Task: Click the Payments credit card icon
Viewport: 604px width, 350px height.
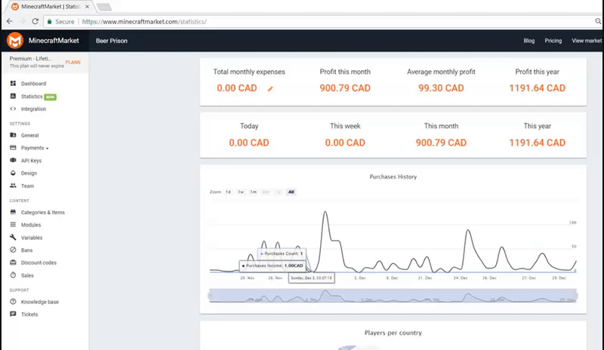Action: pos(13,148)
